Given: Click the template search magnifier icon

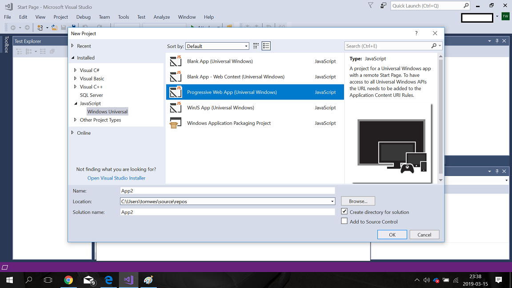Looking at the screenshot, I should click(x=434, y=46).
